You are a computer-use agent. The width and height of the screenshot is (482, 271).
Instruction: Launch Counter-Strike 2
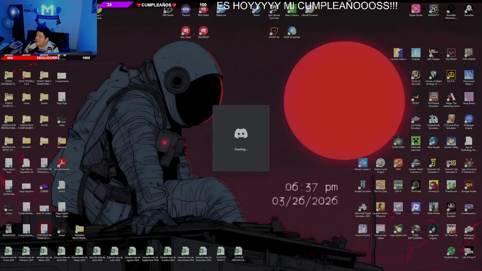coord(398,54)
